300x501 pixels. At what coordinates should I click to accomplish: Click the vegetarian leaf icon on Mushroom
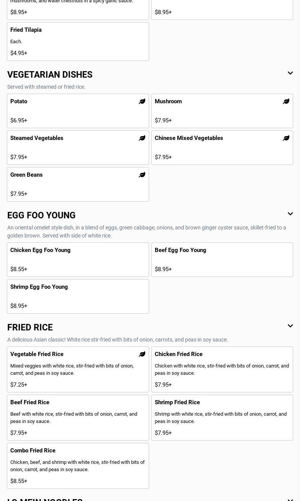286,101
